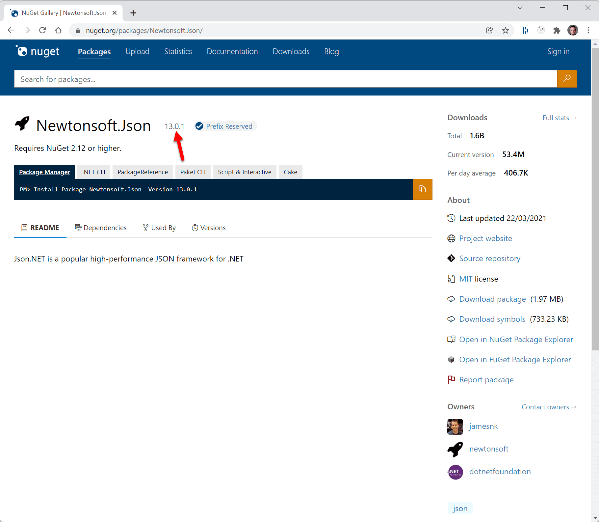Click the Search for packages field
Viewport: 599px width, 522px height.
point(285,79)
